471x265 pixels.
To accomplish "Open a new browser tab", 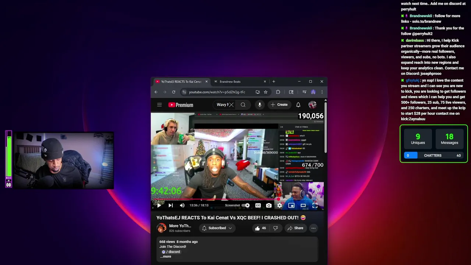I will [x=273, y=82].
